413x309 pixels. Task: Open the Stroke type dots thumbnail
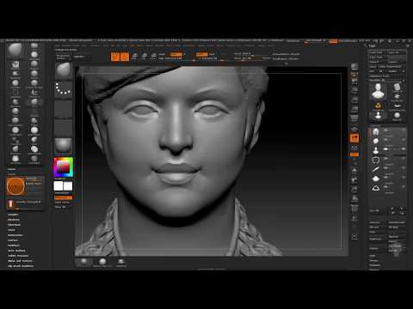pyautogui.click(x=64, y=89)
